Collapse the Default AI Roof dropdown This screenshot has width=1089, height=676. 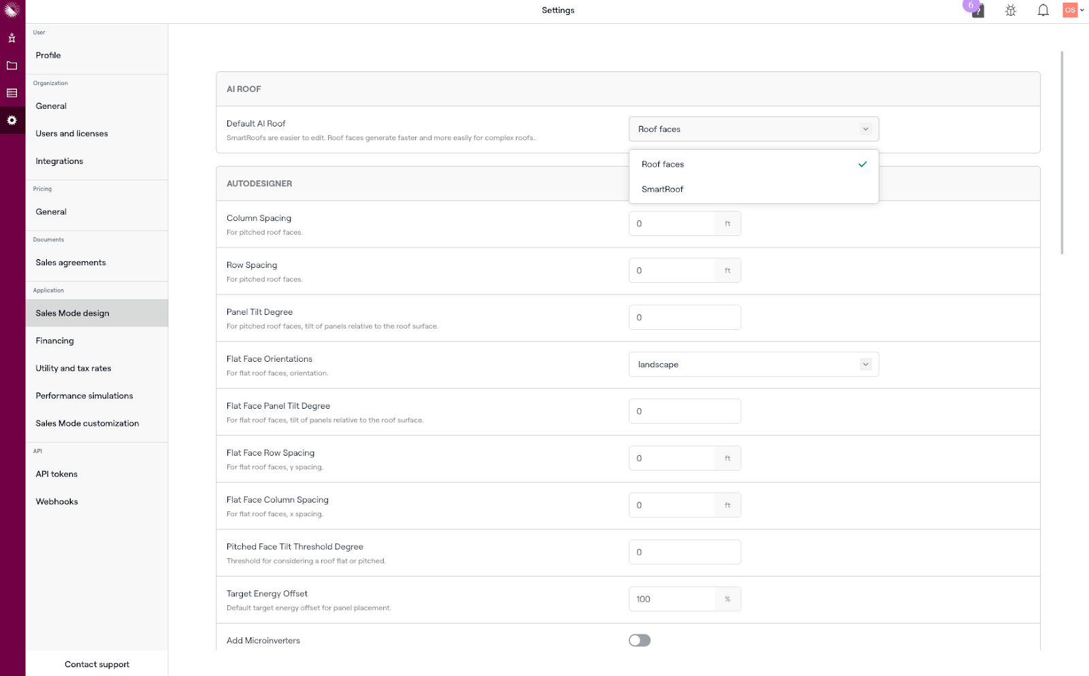click(753, 129)
